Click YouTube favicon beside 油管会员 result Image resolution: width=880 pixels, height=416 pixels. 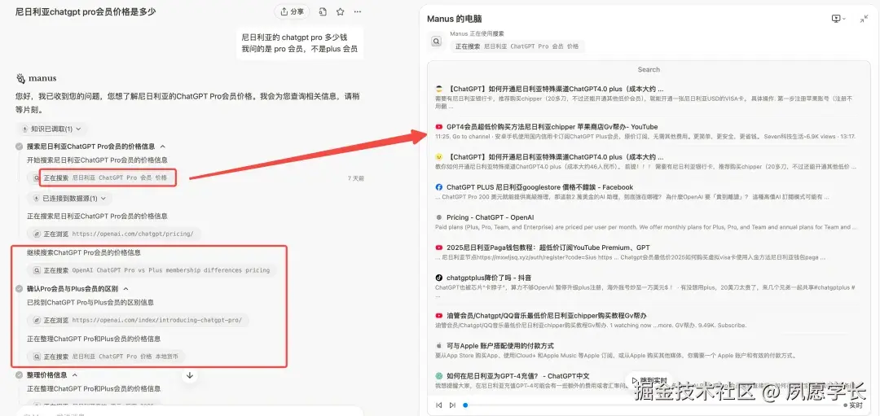(439, 316)
